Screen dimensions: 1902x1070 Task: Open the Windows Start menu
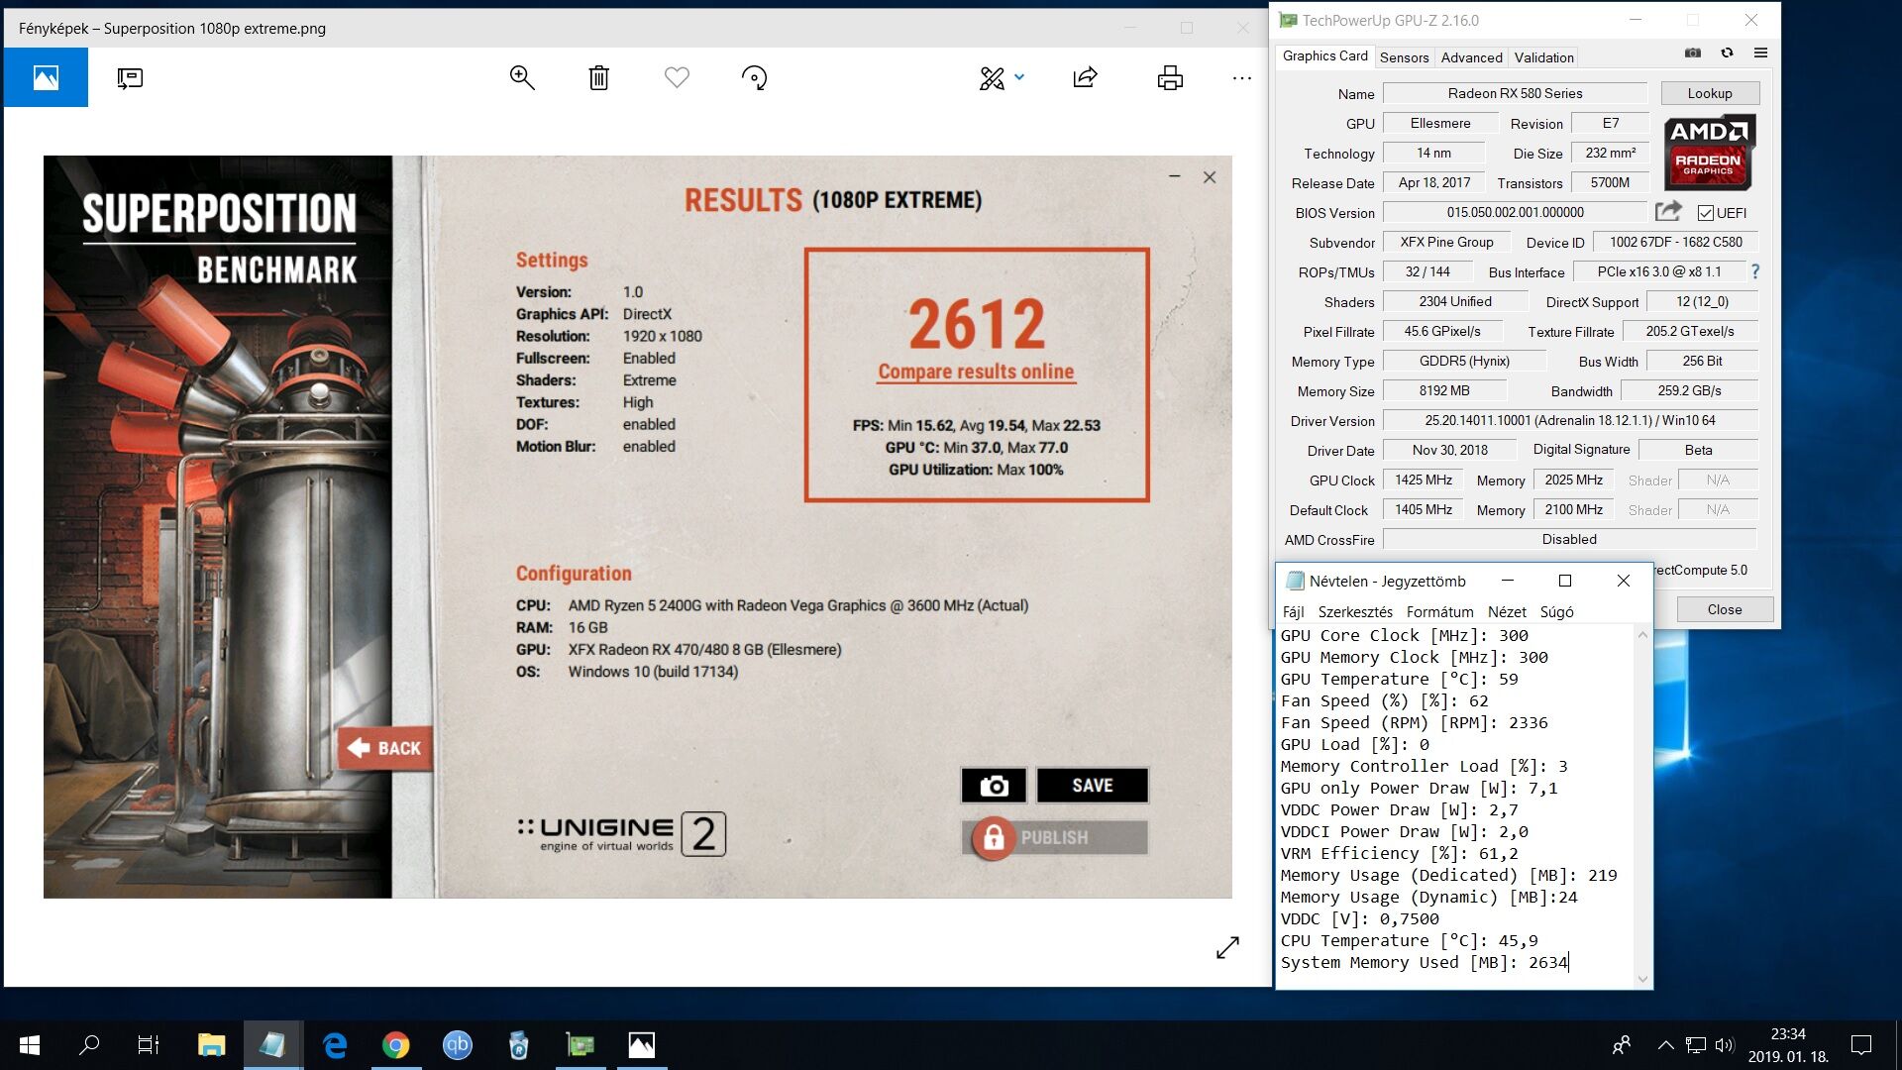tap(30, 1045)
